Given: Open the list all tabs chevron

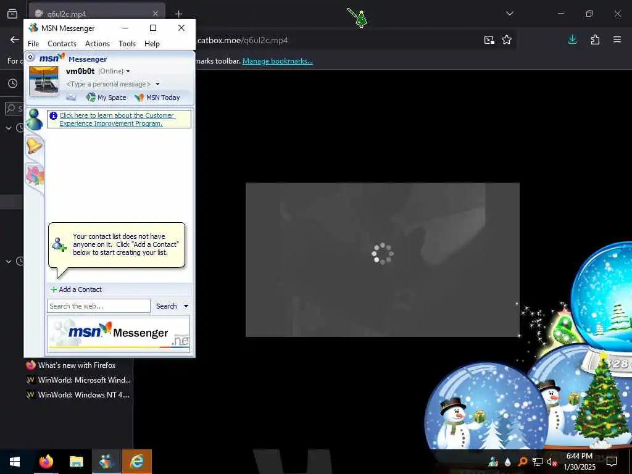Looking at the screenshot, I should [509, 14].
